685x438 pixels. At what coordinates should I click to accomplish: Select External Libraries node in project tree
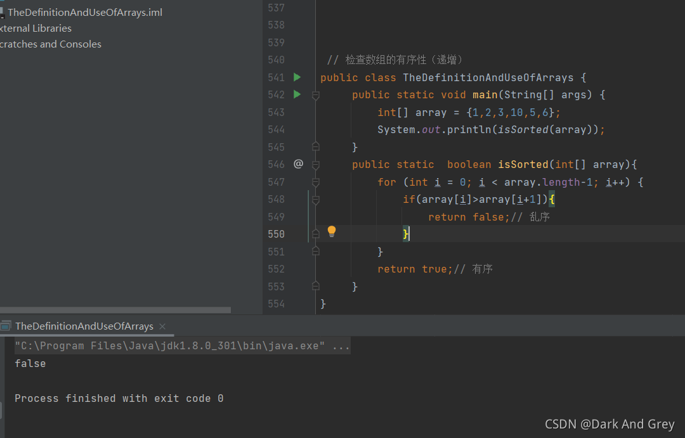coord(36,29)
